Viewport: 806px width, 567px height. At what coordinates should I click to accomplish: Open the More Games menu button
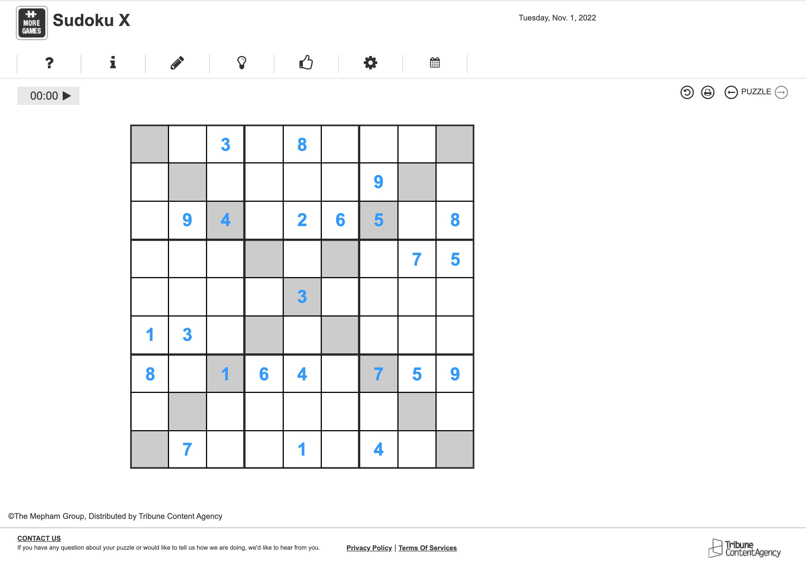32,23
